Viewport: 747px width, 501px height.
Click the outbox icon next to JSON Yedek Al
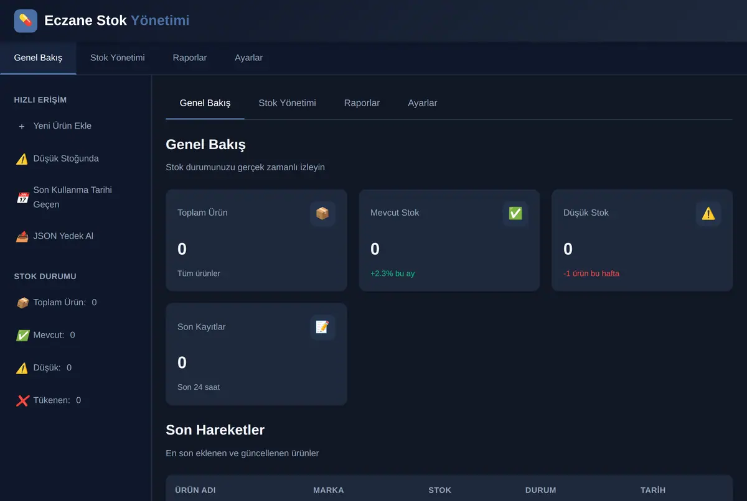pyautogui.click(x=22, y=236)
